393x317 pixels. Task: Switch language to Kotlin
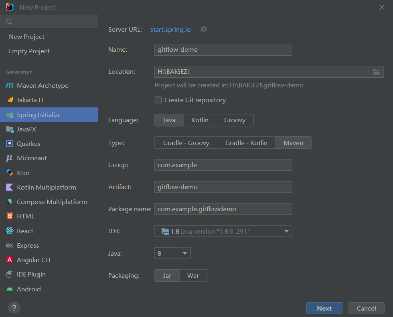coord(200,120)
